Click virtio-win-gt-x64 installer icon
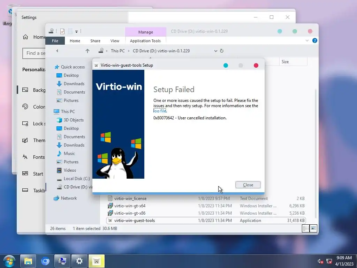Viewport: 357px width, 268px height. coord(110,206)
